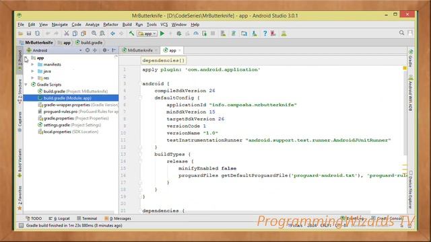Click the green hammer Make Project icon
This screenshot has height=242, width=431.
[x=132, y=34]
